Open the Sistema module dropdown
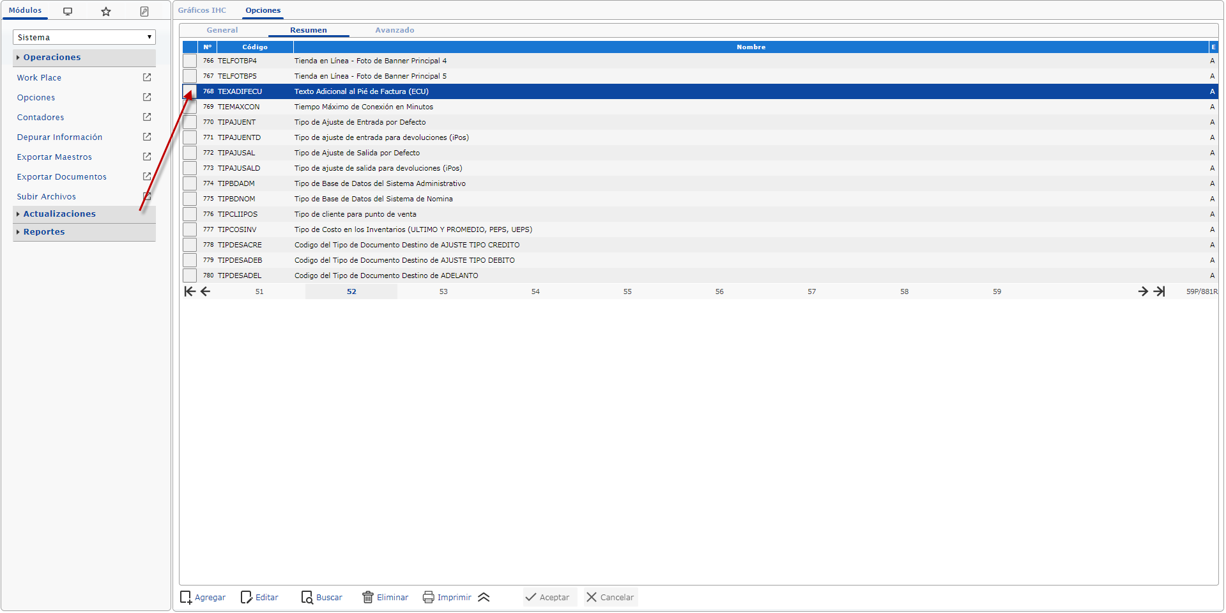The height and width of the screenshot is (613, 1226). [x=84, y=37]
